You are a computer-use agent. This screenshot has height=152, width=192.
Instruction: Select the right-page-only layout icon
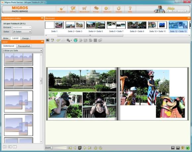point(15,147)
